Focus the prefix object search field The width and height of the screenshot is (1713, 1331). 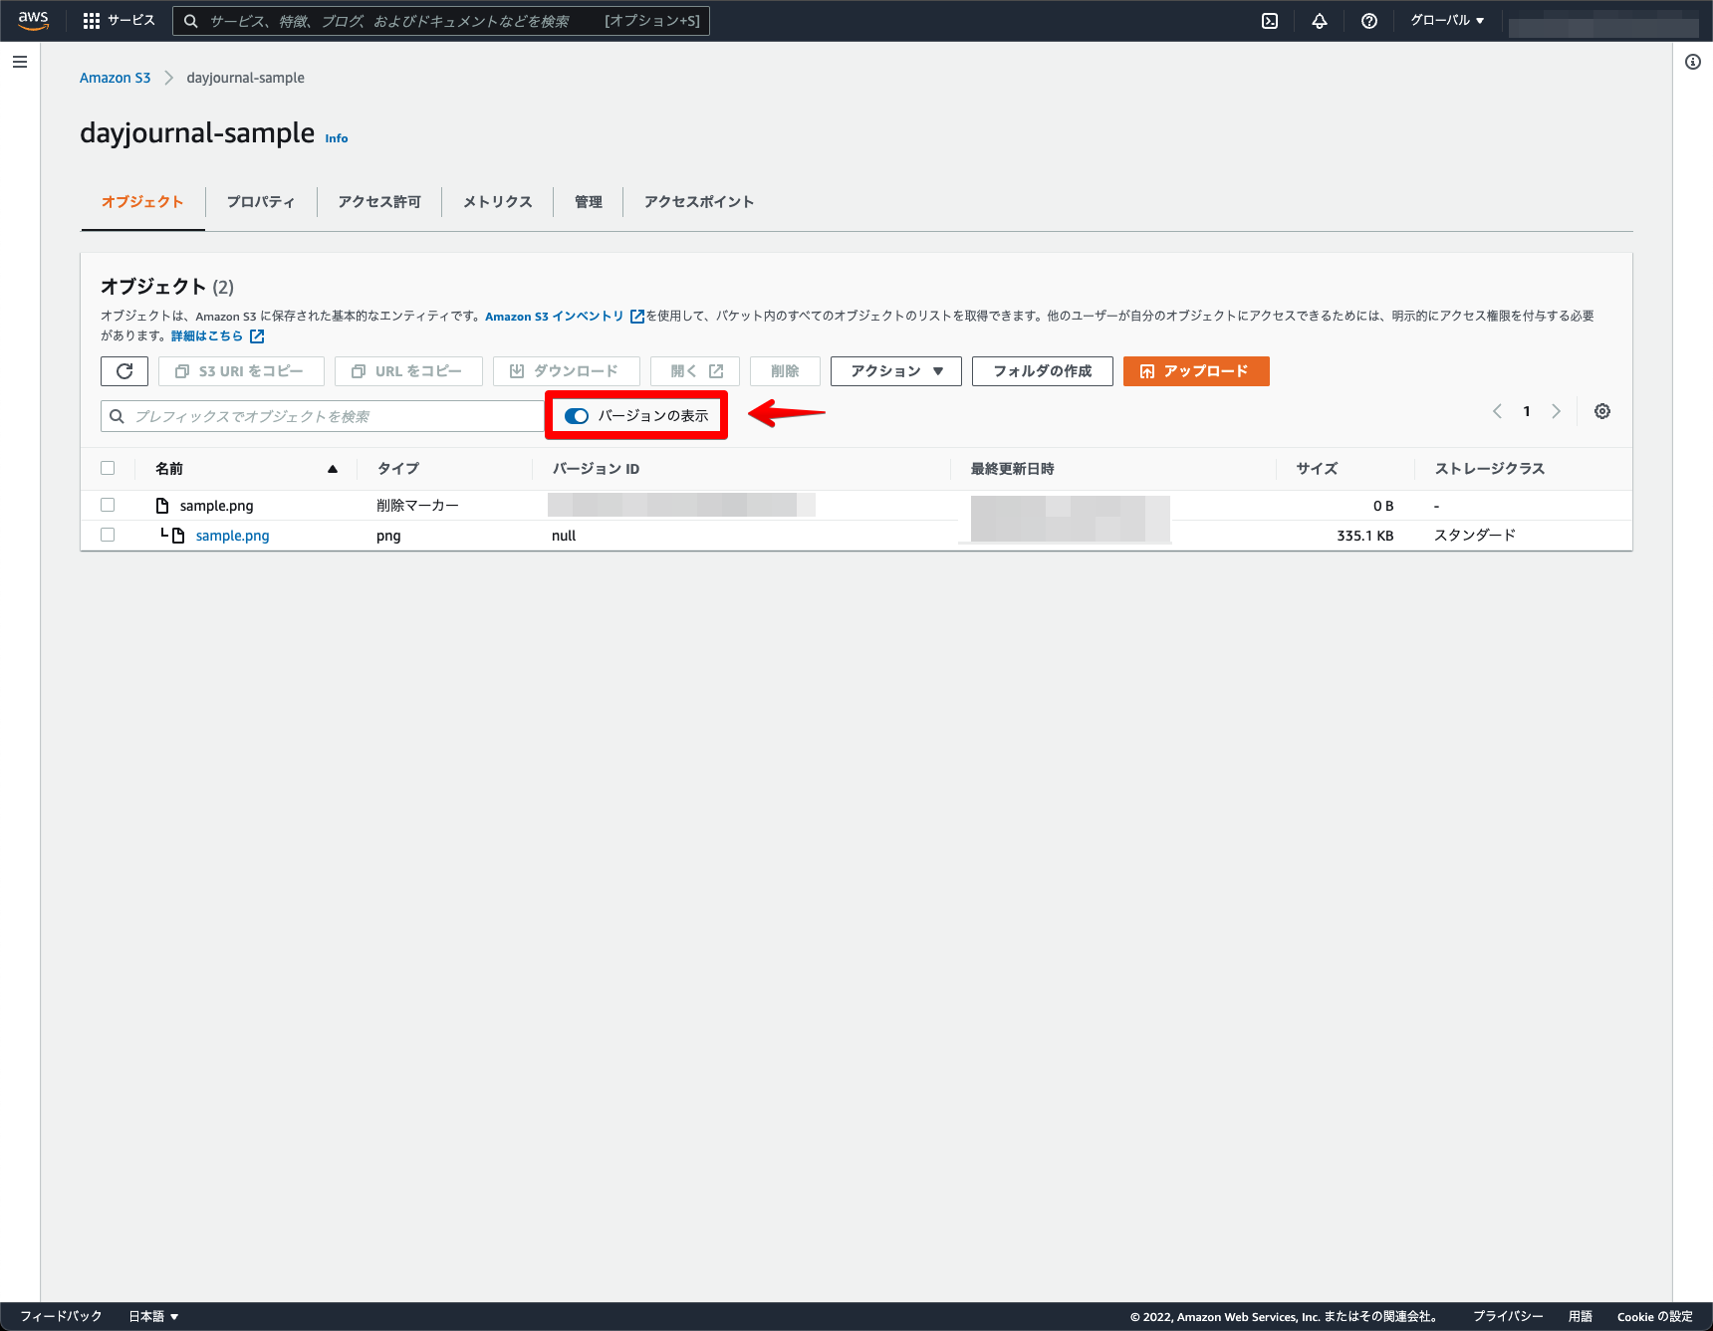(322, 416)
